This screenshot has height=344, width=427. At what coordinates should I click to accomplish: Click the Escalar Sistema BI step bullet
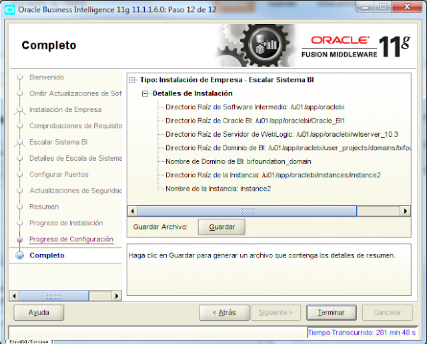coord(19,142)
